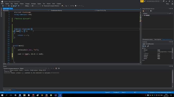This screenshot has height=97, width=174.
Task: Toggle word wrap in the Output window
Action: coord(59,68)
